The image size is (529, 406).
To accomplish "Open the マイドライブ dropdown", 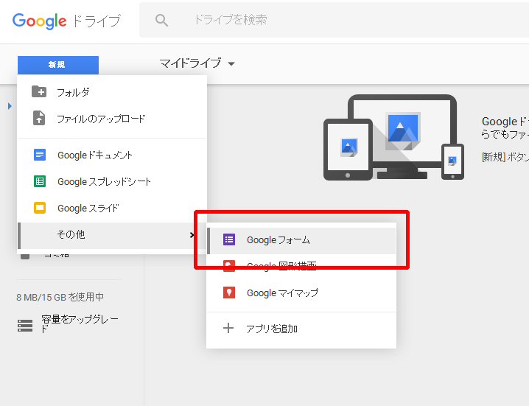I will coord(197,63).
